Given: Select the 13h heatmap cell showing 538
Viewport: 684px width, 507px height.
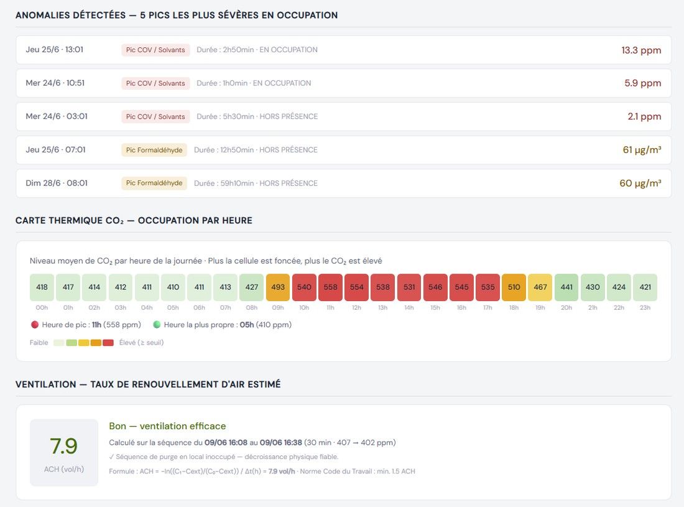Looking at the screenshot, I should coord(383,287).
